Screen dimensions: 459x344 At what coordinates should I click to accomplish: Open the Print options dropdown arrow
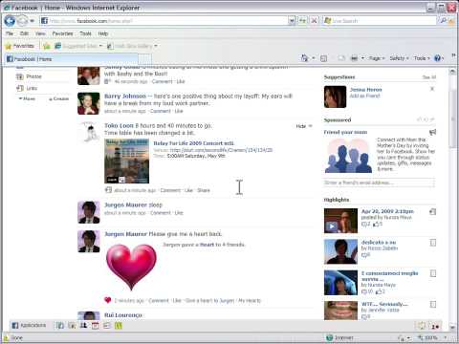click(x=362, y=58)
